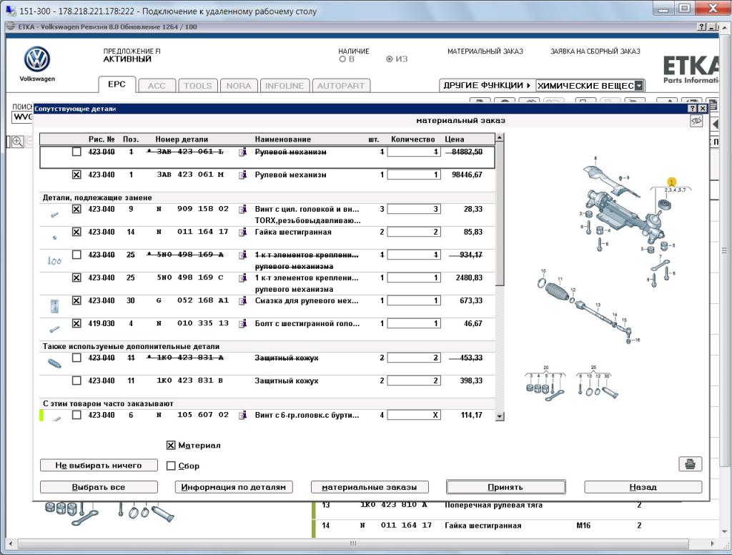Image resolution: width=732 pixels, height=555 pixels.
Task: Open материальные заказы
Action: (x=370, y=487)
